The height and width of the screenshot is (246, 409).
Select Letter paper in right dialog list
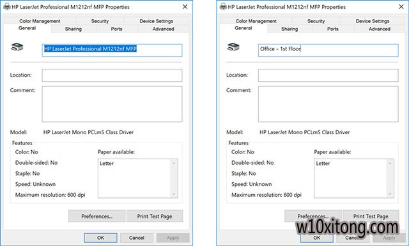click(x=323, y=164)
